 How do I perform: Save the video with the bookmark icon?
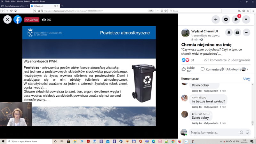point(237,33)
